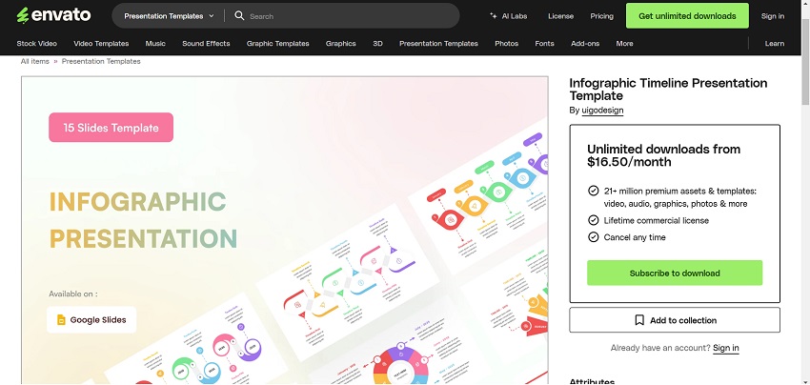Screen dimensions: 810x385
Task: Click Add to collection button
Action: (675, 320)
